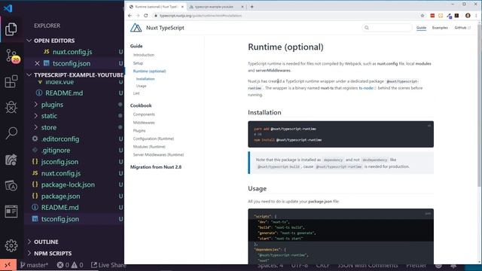
Task: Open the Explorer view in activity bar
Action: tap(11, 29)
